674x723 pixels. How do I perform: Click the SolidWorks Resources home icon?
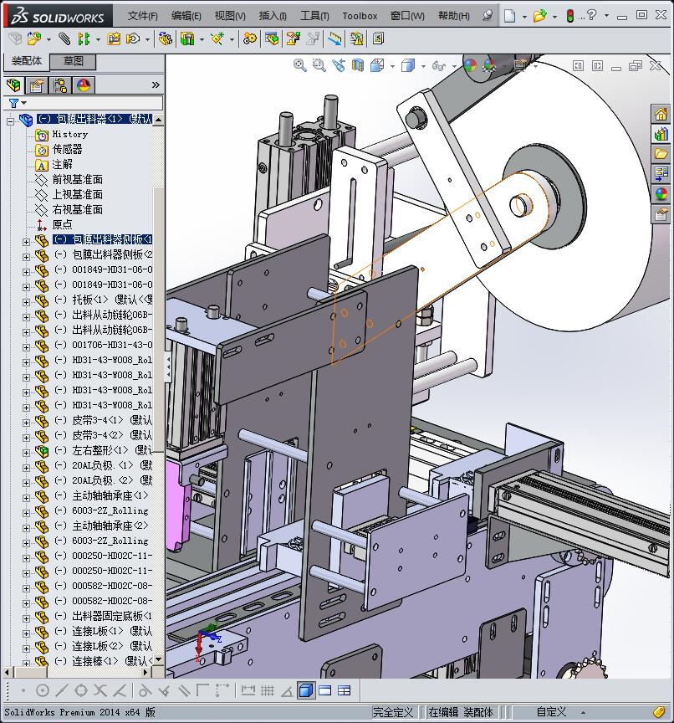tap(661, 114)
